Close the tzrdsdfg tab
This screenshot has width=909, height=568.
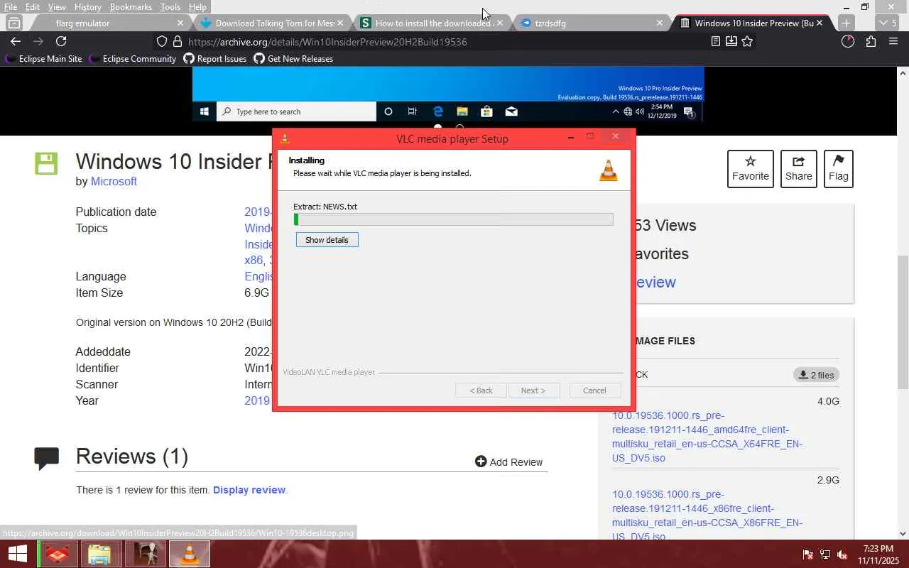[659, 23]
